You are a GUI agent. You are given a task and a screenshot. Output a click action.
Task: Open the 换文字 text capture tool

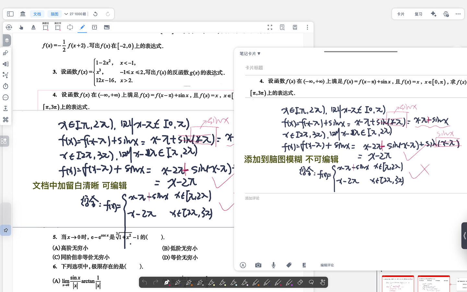tap(58, 27)
